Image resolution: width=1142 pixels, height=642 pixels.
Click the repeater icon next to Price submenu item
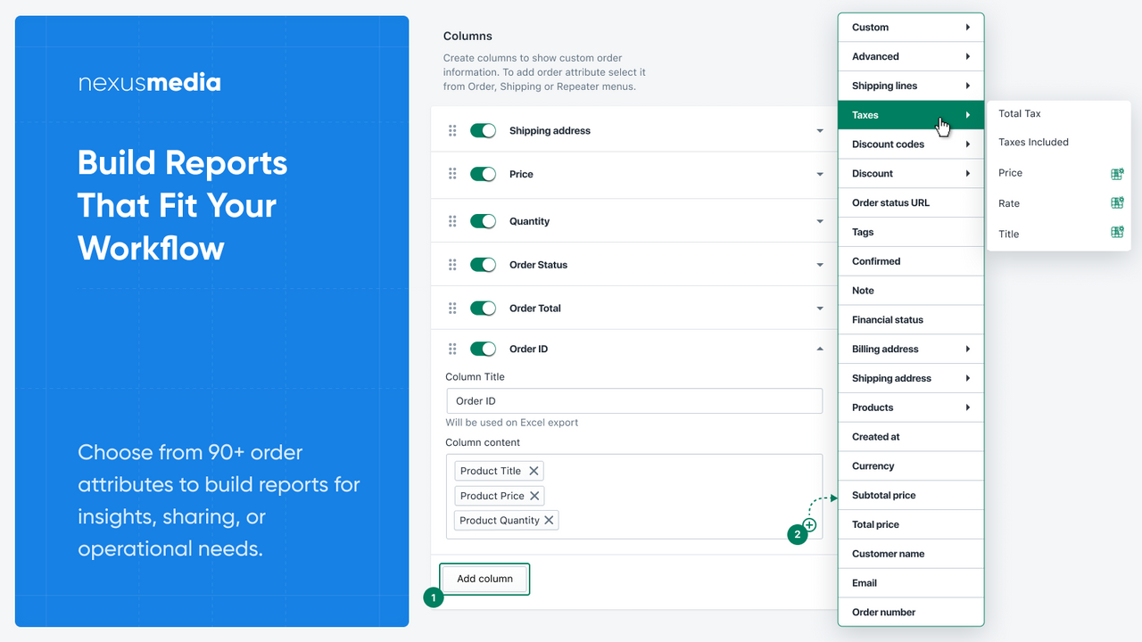(x=1117, y=174)
